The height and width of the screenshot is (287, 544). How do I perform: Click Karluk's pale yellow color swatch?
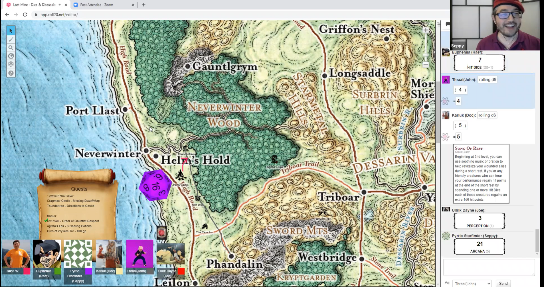pos(120,271)
